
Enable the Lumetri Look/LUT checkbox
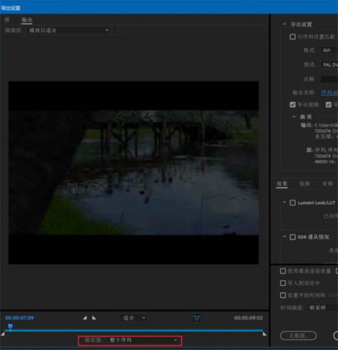292,202
